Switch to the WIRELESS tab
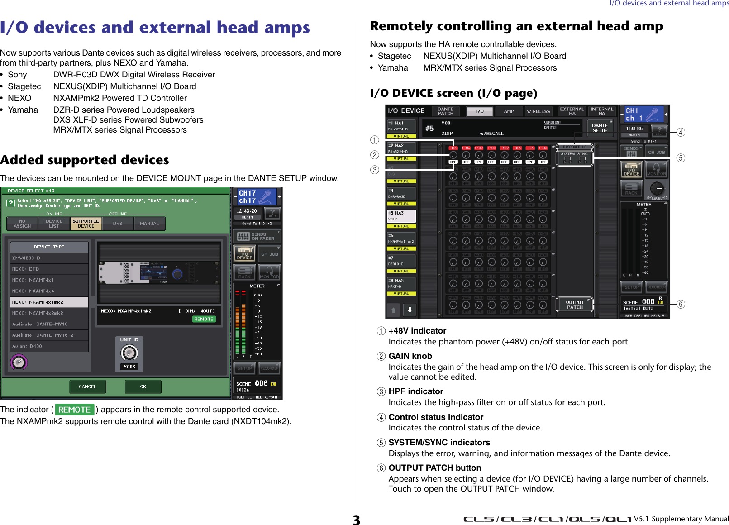This screenshot has width=729, height=525. [538, 111]
